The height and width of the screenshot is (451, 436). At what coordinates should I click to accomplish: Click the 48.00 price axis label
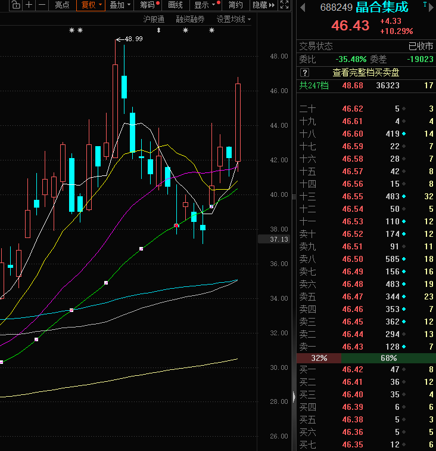tap(279, 56)
